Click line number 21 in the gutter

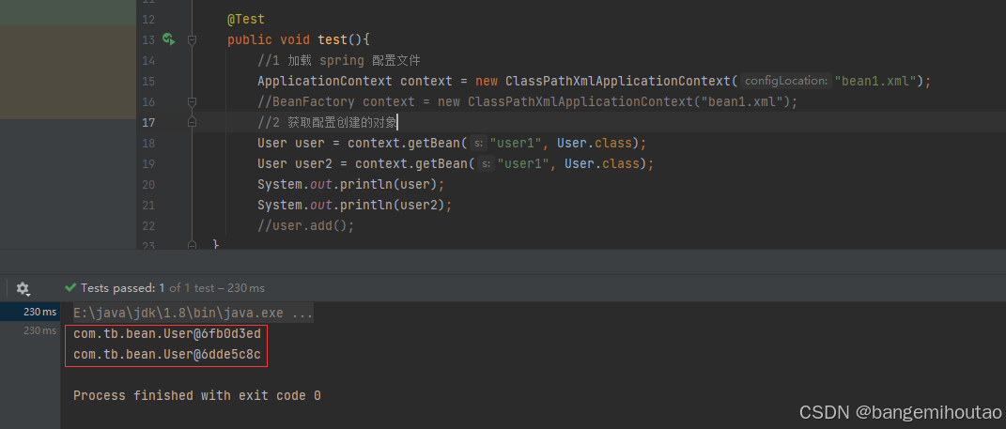click(x=148, y=204)
